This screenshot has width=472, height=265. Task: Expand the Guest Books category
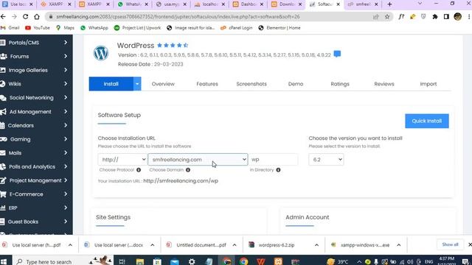66,222
